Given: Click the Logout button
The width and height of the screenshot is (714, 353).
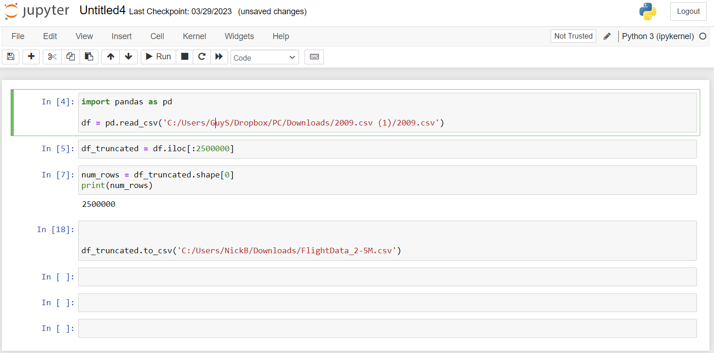Looking at the screenshot, I should (688, 11).
